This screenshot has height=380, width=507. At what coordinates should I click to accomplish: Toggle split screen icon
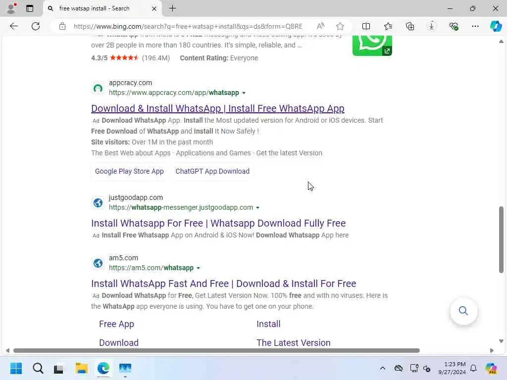366,26
